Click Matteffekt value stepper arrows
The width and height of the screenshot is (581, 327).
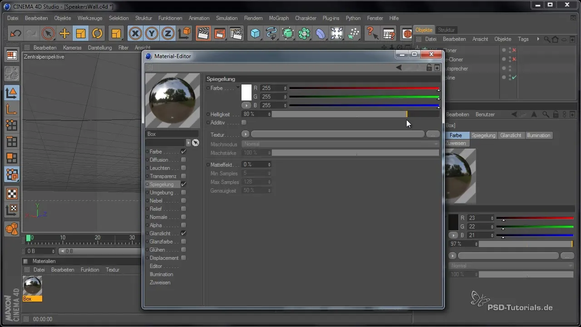coord(269,164)
